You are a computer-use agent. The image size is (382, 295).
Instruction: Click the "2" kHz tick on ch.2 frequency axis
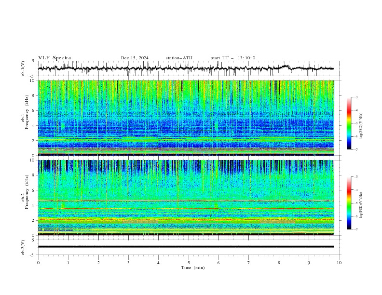click(34, 220)
